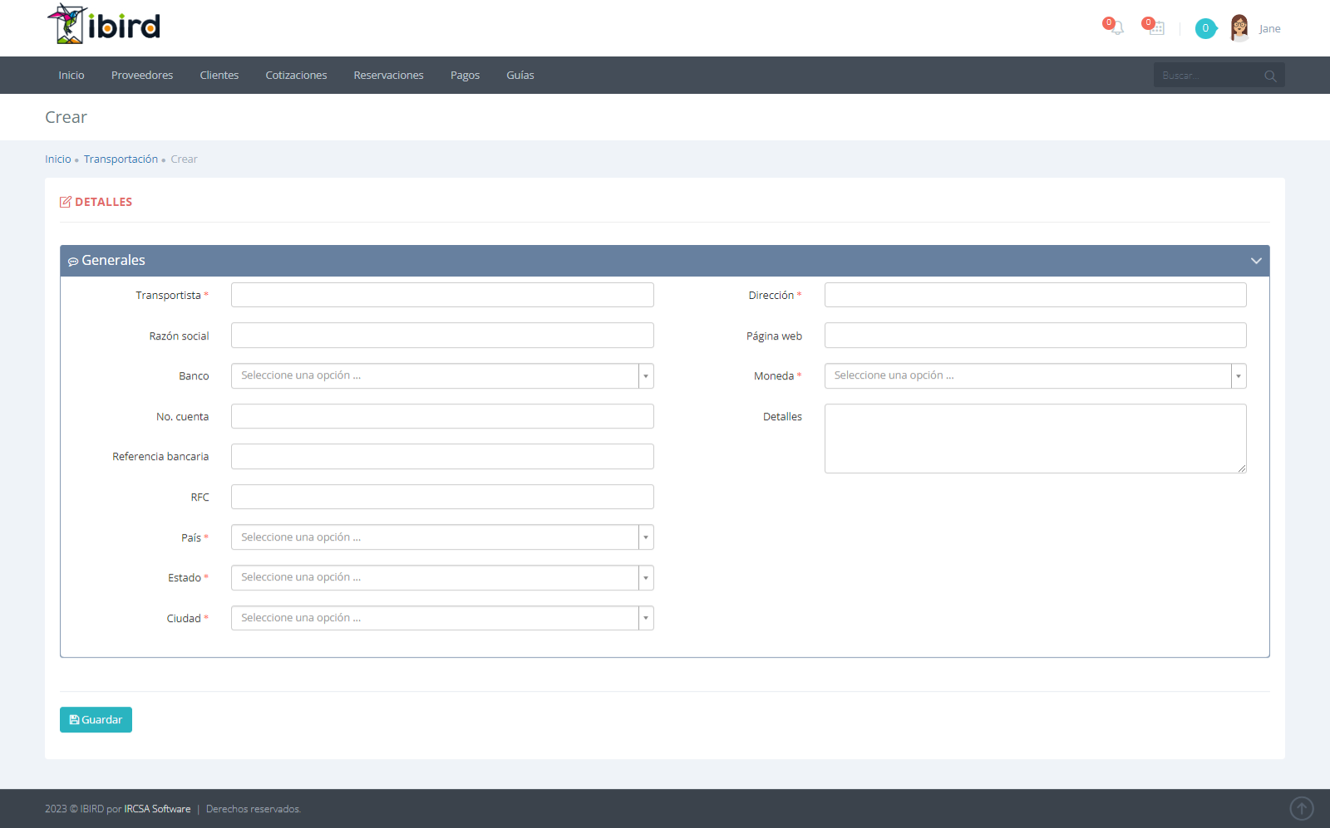The height and width of the screenshot is (828, 1330).
Task: Open the Moneda dropdown
Action: point(1036,376)
